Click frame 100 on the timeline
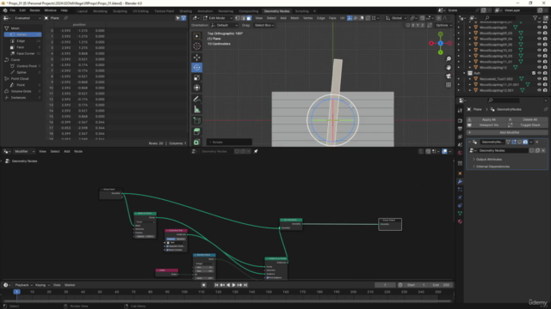Image resolution: width=551 pixels, height=309 pixels. [x=184, y=292]
